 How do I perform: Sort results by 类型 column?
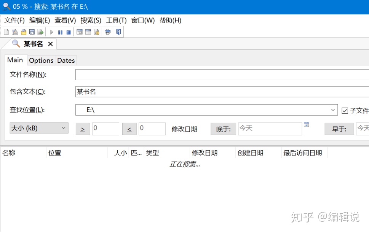pos(167,153)
